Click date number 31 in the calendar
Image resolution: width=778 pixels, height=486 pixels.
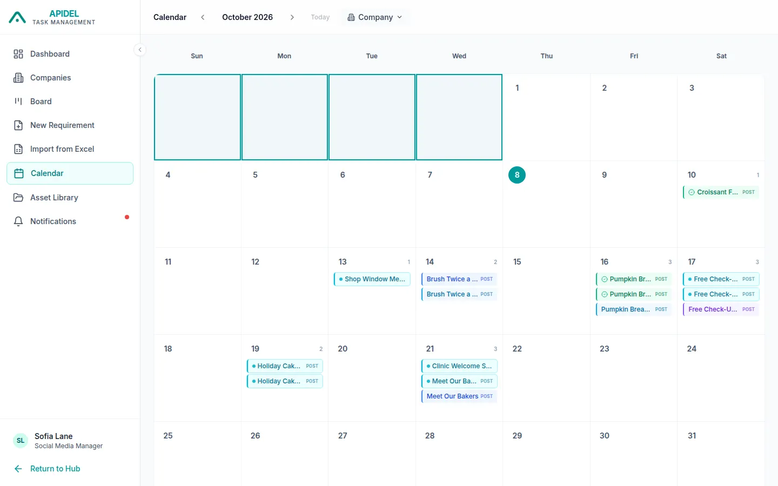(692, 436)
